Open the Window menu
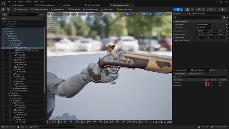 point(28,2)
